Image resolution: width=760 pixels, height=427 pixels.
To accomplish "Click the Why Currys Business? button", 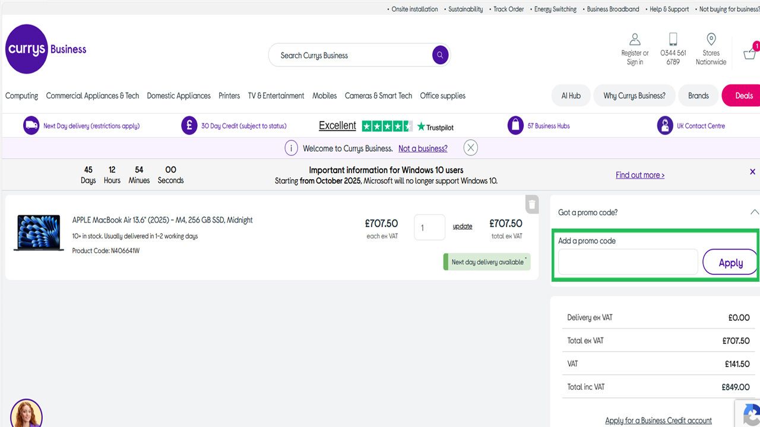I will [x=635, y=95].
